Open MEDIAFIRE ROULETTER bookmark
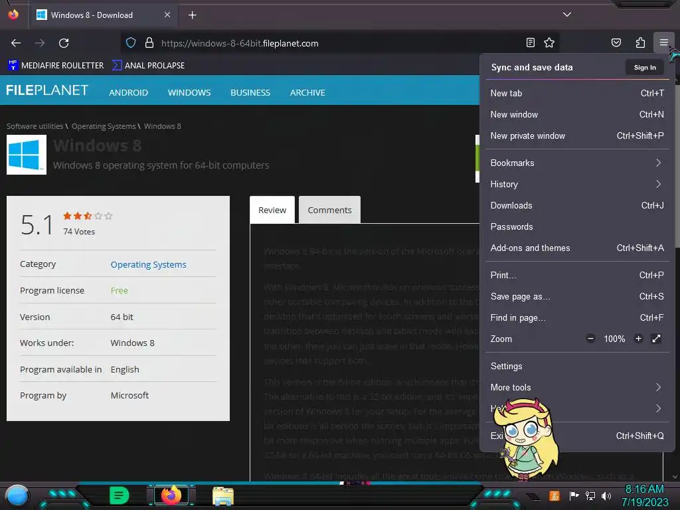This screenshot has height=510, width=680. coord(56,66)
